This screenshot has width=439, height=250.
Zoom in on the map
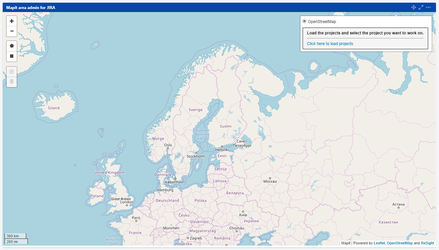click(12, 21)
